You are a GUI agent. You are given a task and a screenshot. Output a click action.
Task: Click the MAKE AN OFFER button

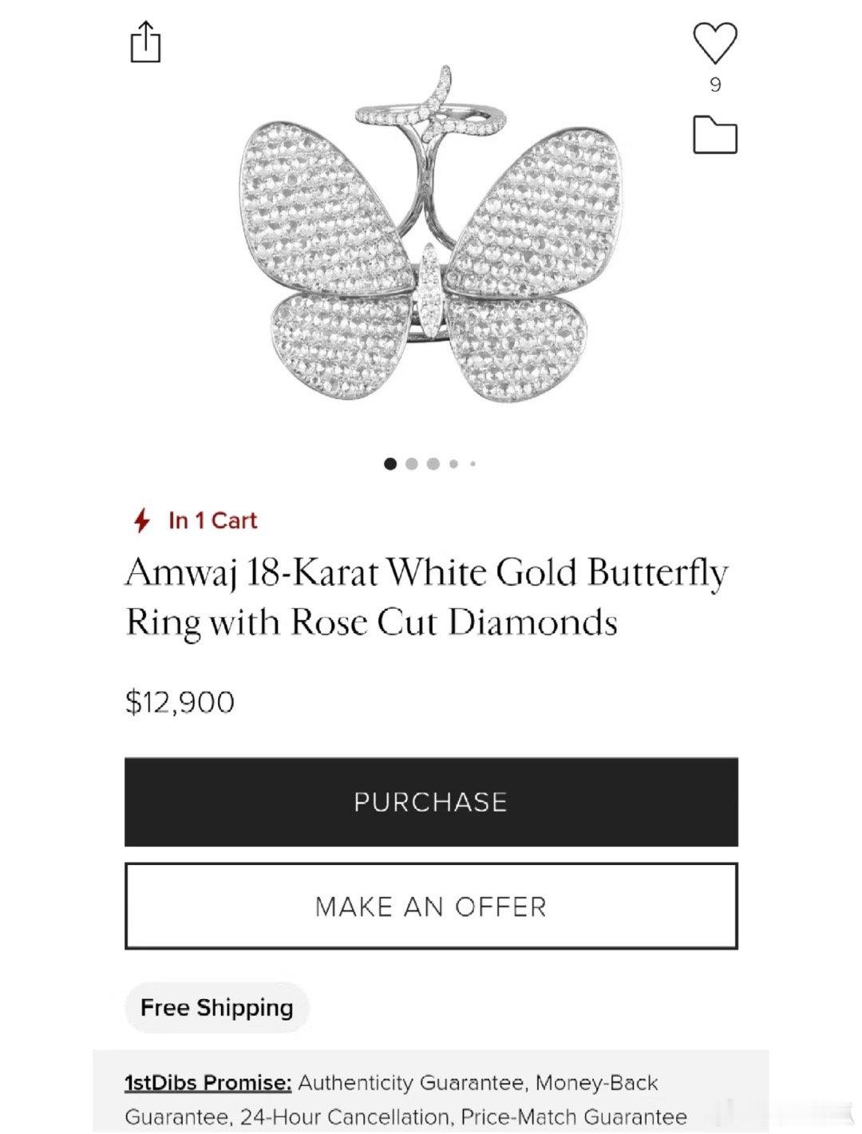[431, 906]
